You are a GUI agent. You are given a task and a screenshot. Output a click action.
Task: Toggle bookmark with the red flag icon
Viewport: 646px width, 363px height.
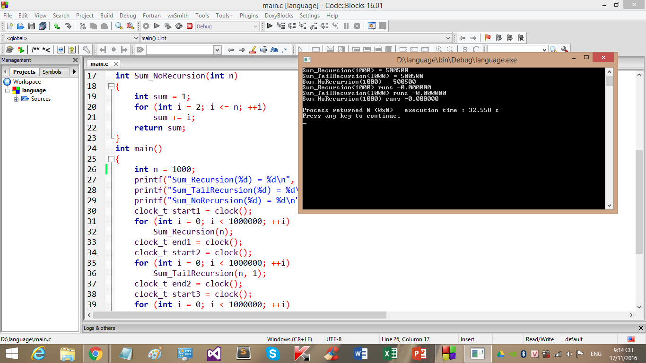pos(488,38)
